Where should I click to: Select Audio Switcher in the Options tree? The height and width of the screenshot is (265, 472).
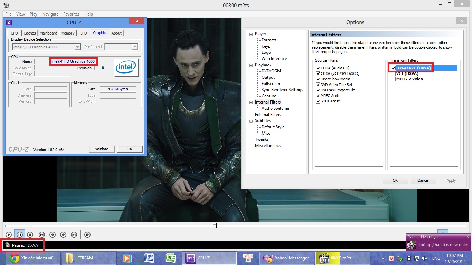pyautogui.click(x=275, y=108)
